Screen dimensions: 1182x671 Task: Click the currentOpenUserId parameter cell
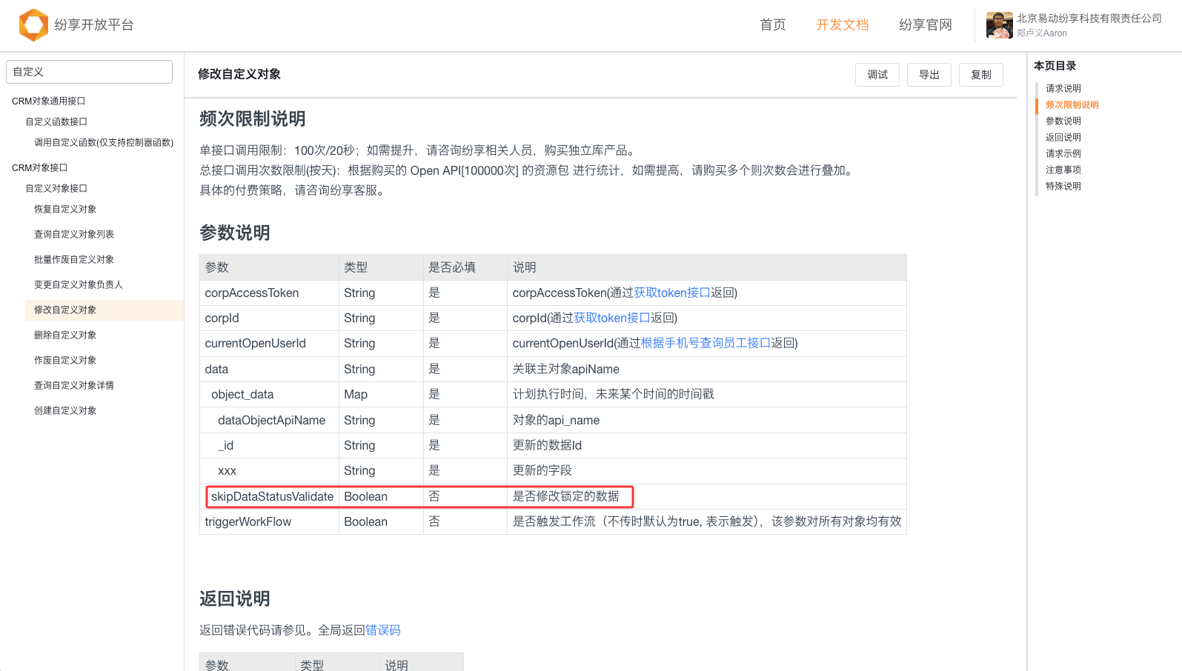(x=269, y=344)
